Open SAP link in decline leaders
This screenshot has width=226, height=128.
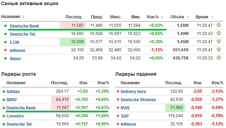click(x=125, y=116)
